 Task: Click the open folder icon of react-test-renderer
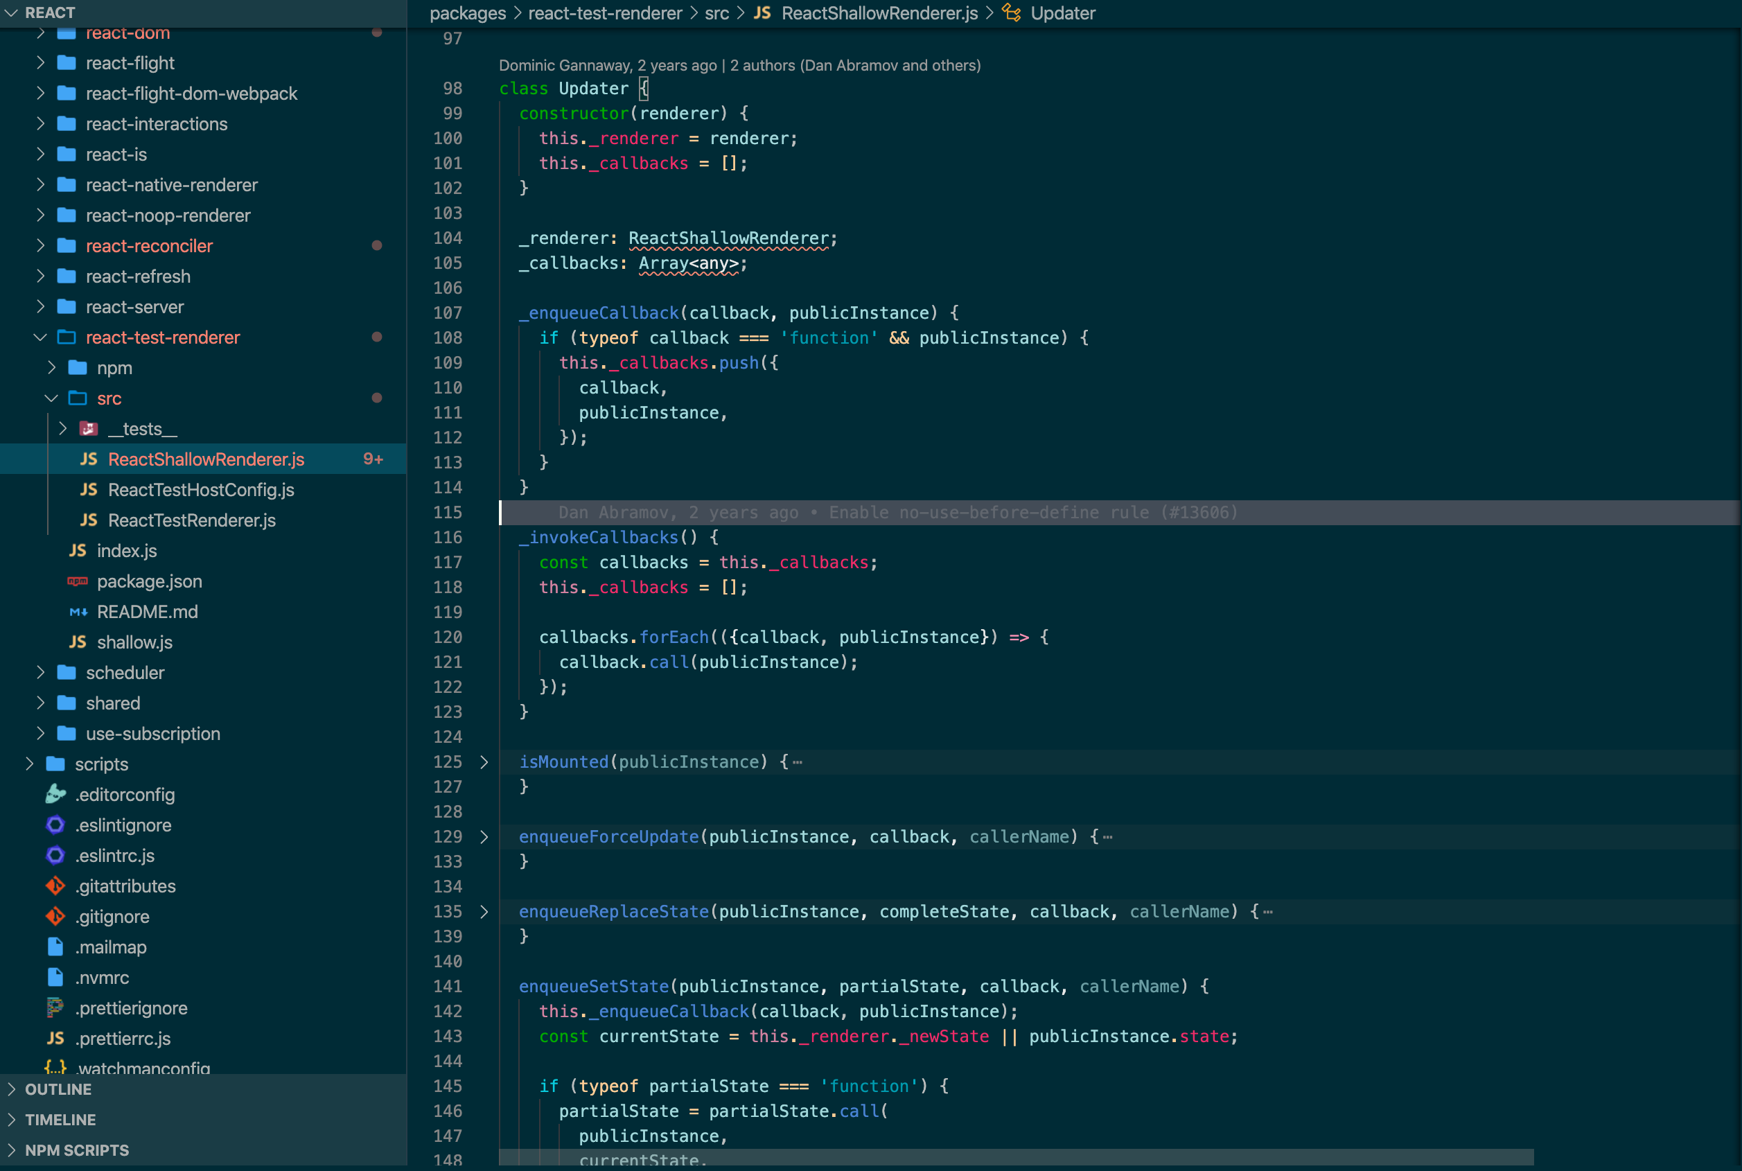[x=67, y=337]
